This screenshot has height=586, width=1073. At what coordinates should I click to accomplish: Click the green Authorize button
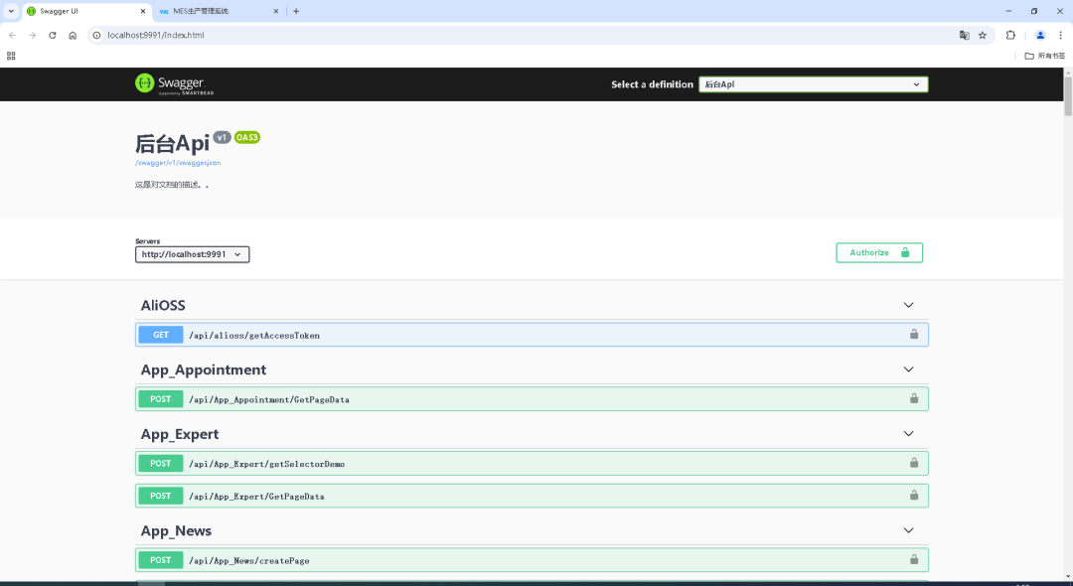pyautogui.click(x=878, y=253)
